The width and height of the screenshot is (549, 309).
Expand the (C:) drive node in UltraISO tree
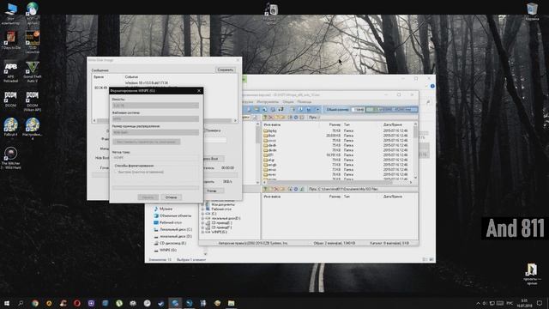point(202,214)
